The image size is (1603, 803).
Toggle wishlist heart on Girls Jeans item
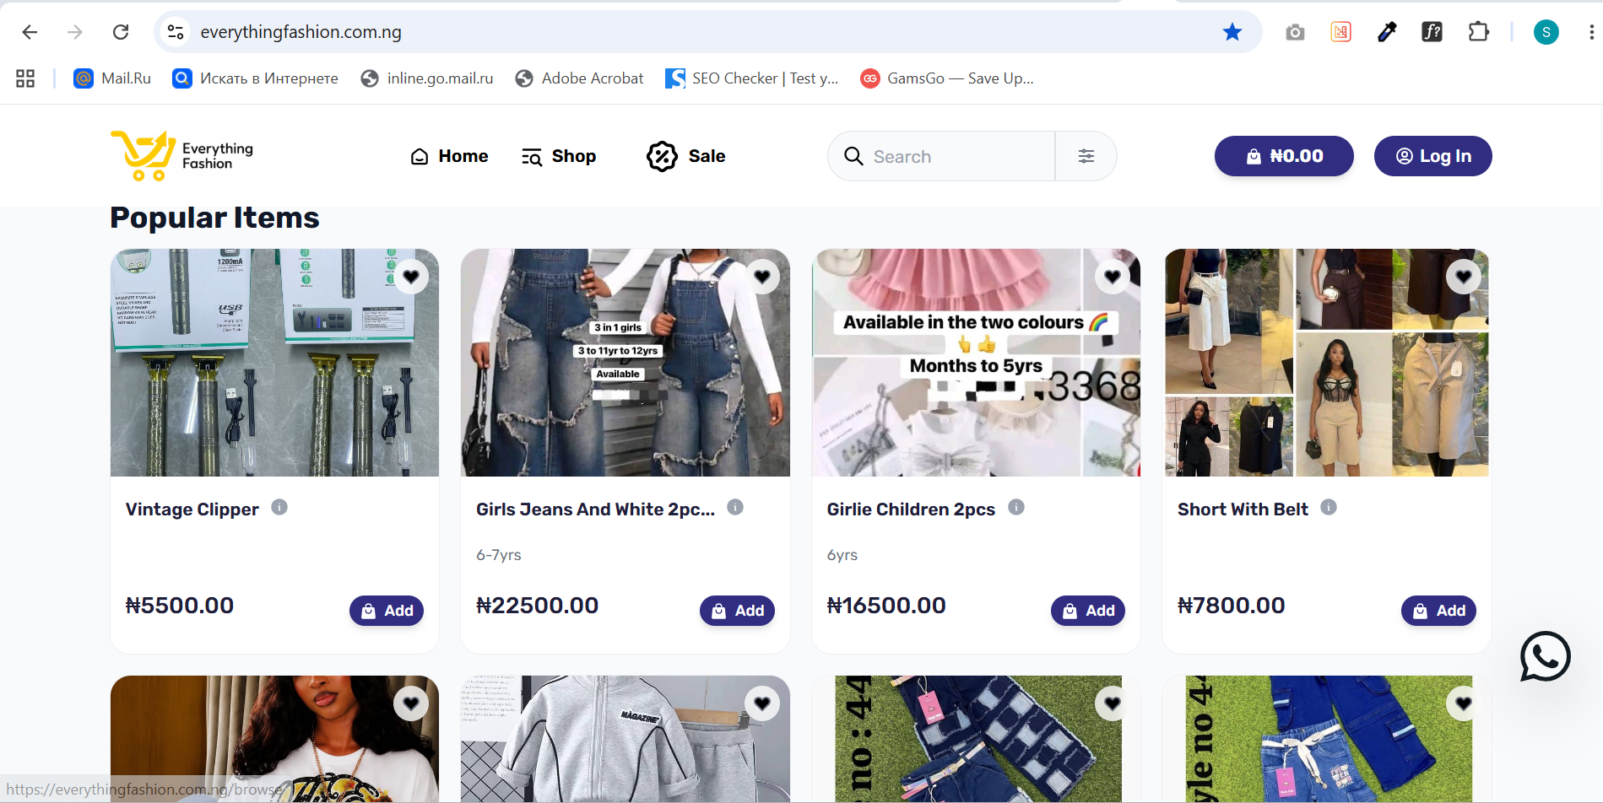tap(762, 277)
